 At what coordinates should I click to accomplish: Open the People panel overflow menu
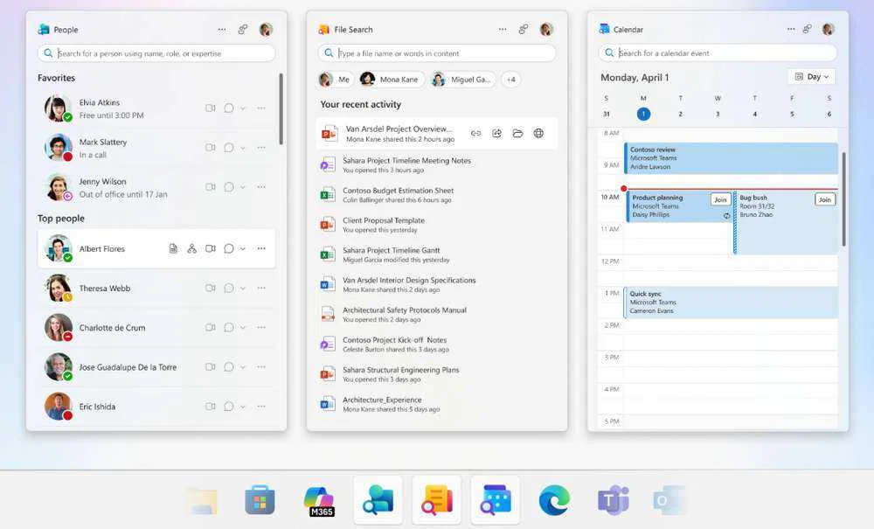[x=223, y=29]
